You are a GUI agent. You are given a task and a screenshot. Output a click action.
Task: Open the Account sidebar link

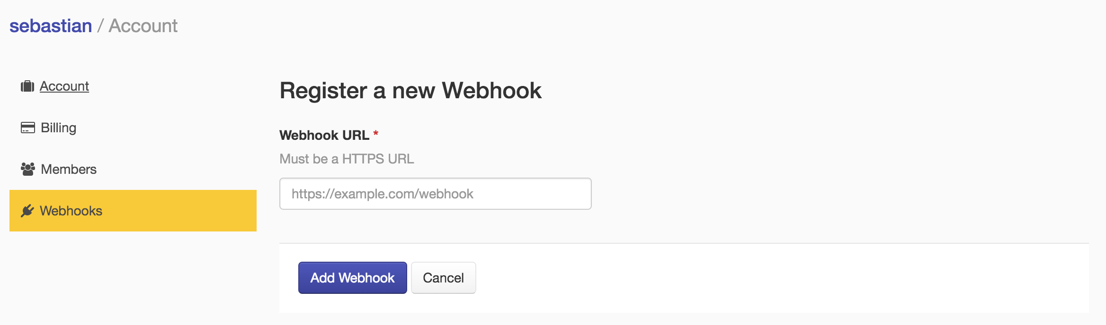pyautogui.click(x=64, y=86)
